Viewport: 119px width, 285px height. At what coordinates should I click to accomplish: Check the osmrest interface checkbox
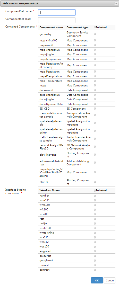tap(95, 270)
